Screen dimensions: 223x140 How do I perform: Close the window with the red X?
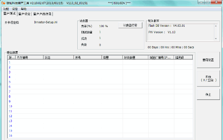click(216, 2)
